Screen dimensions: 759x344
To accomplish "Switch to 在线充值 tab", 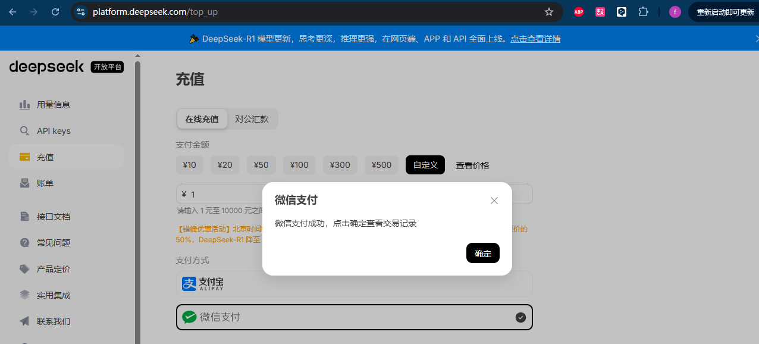I will pos(202,118).
